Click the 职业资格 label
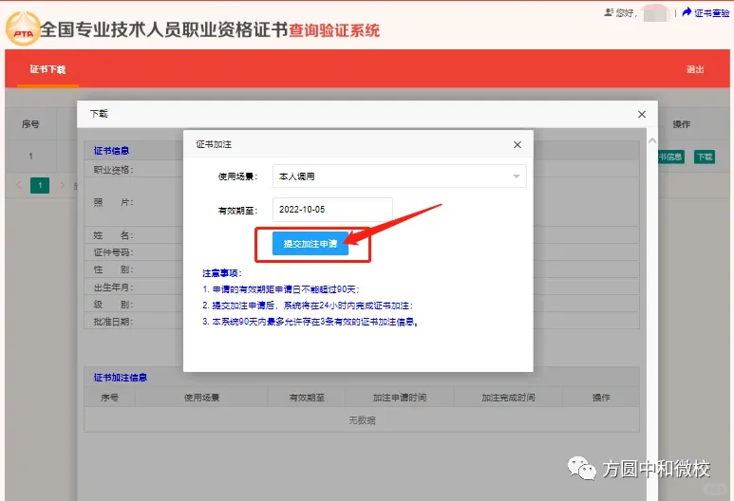 click(x=113, y=170)
